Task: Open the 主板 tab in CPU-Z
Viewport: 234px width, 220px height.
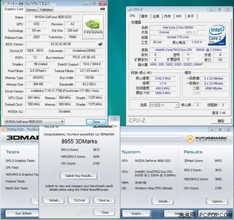Action: point(156,16)
